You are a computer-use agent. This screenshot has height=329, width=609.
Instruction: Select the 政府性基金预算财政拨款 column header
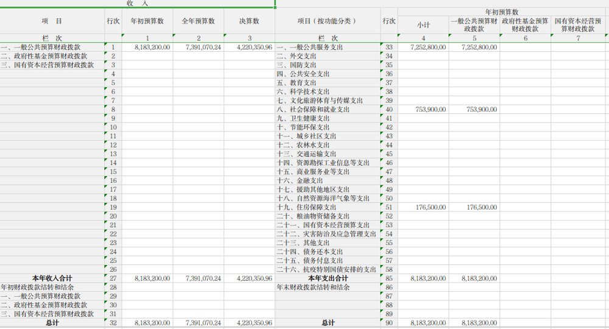coord(525,25)
